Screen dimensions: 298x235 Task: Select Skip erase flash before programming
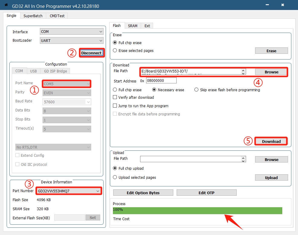point(197,90)
